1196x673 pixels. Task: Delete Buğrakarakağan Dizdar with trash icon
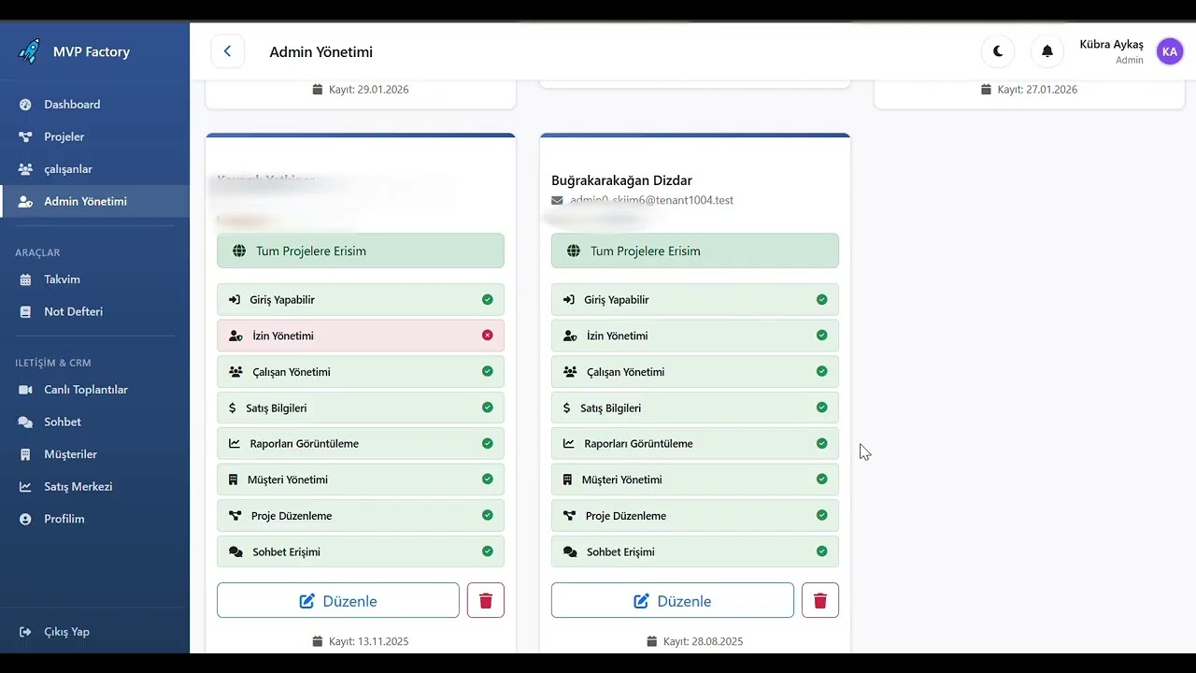pos(820,601)
